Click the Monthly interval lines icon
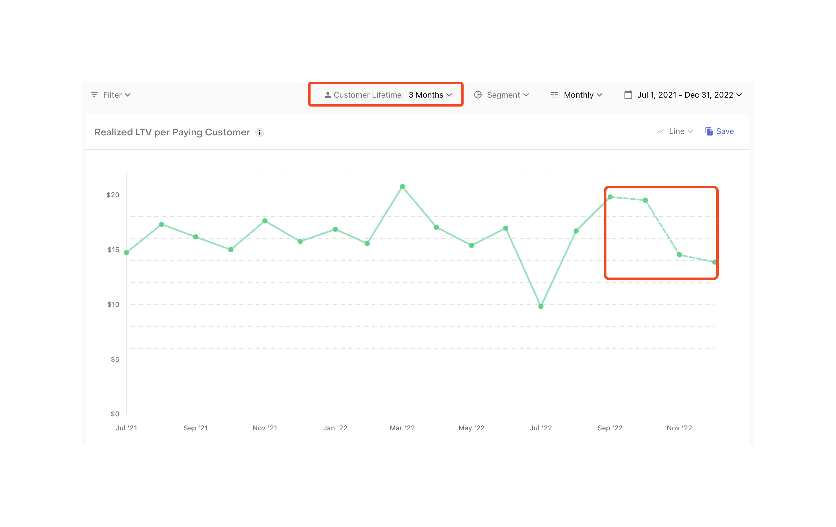This screenshot has height=527, width=836. click(554, 95)
